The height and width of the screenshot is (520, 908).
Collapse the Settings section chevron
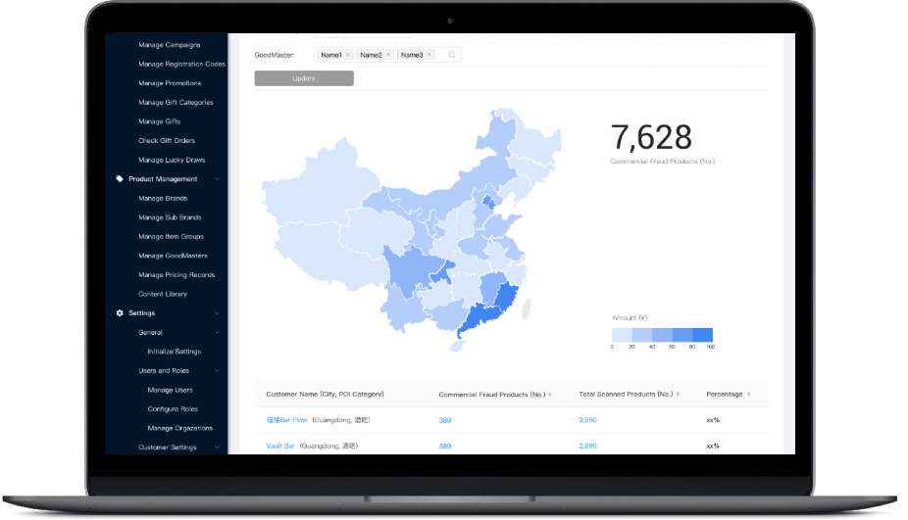pyautogui.click(x=218, y=313)
